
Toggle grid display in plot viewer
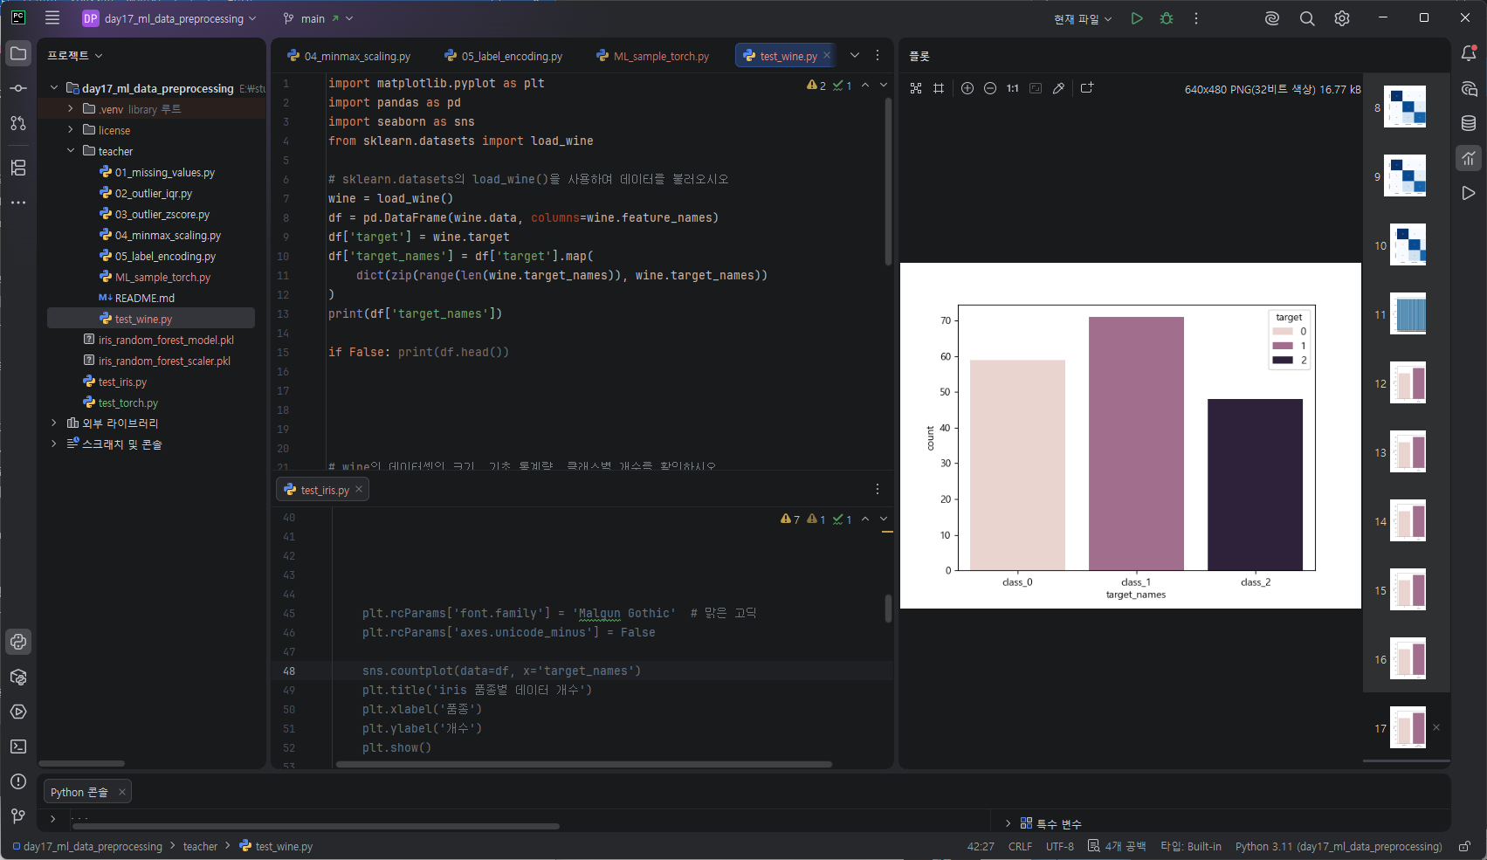[939, 88]
